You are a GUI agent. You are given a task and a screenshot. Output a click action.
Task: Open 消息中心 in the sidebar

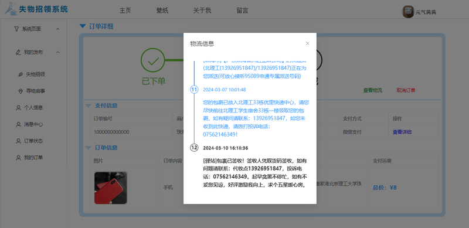click(x=33, y=124)
